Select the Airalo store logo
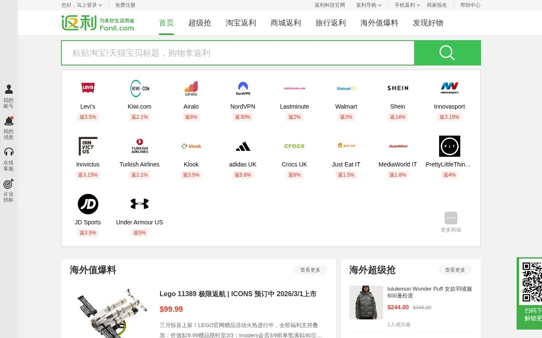This screenshot has height=338, width=542. pyautogui.click(x=191, y=88)
